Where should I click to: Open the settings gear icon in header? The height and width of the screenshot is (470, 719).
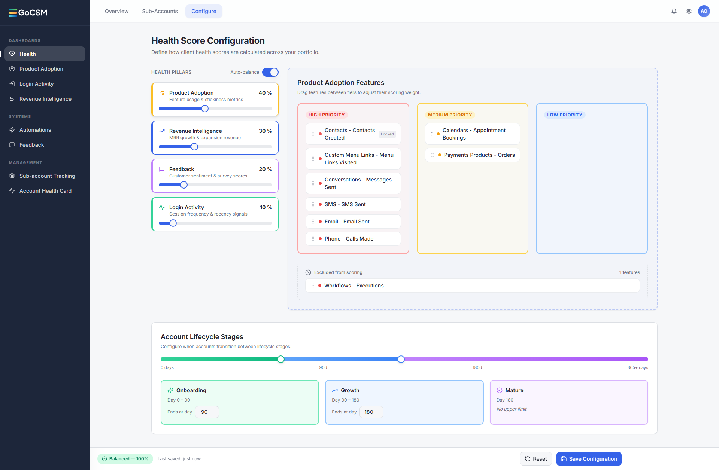tap(689, 11)
